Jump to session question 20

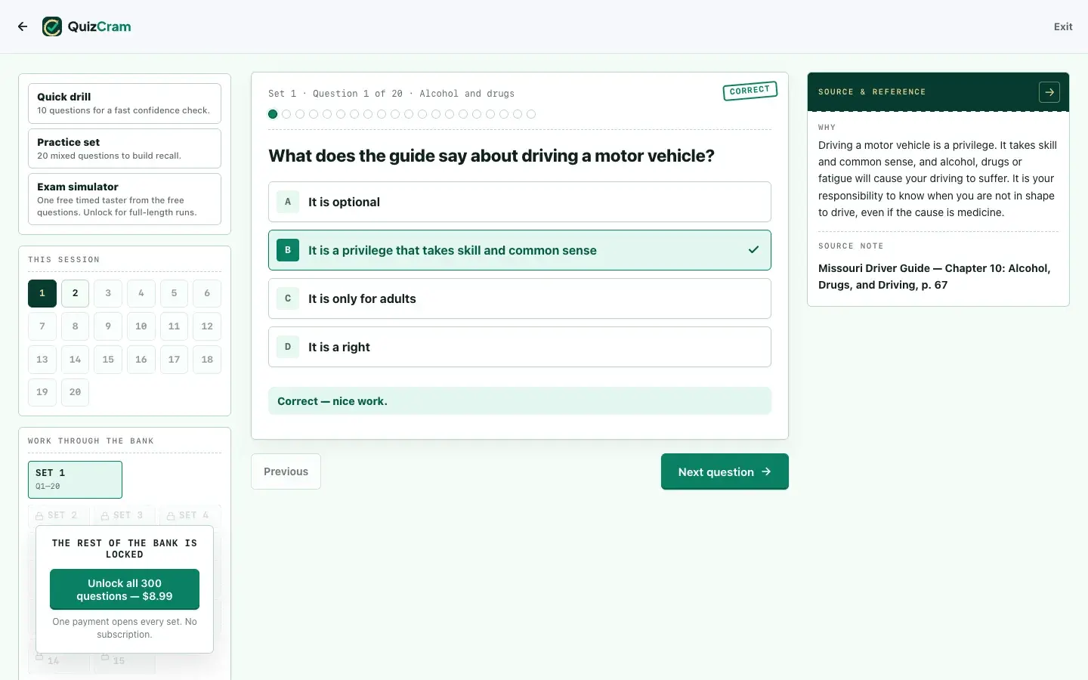[x=75, y=392]
